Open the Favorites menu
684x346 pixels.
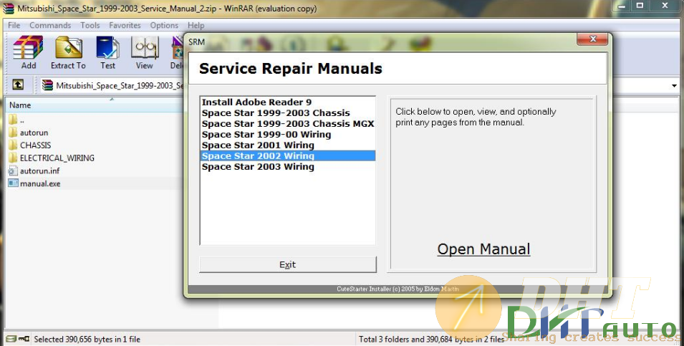(125, 25)
